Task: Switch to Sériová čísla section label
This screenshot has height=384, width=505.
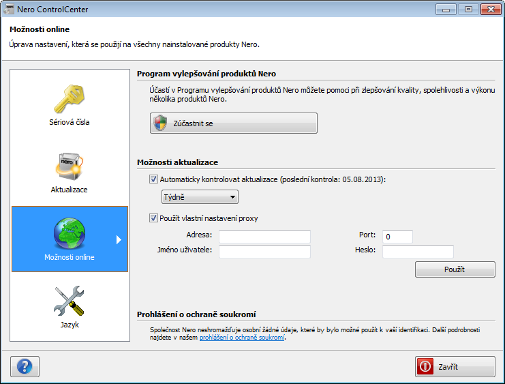Action: point(70,122)
